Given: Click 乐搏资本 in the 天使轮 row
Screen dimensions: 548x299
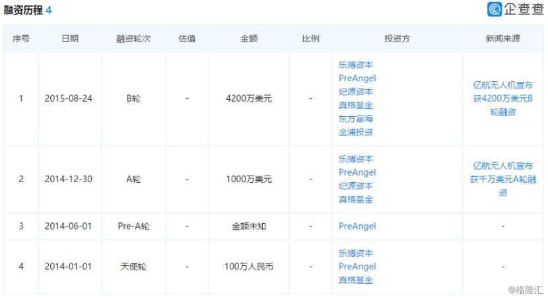Looking at the screenshot, I should [x=356, y=253].
